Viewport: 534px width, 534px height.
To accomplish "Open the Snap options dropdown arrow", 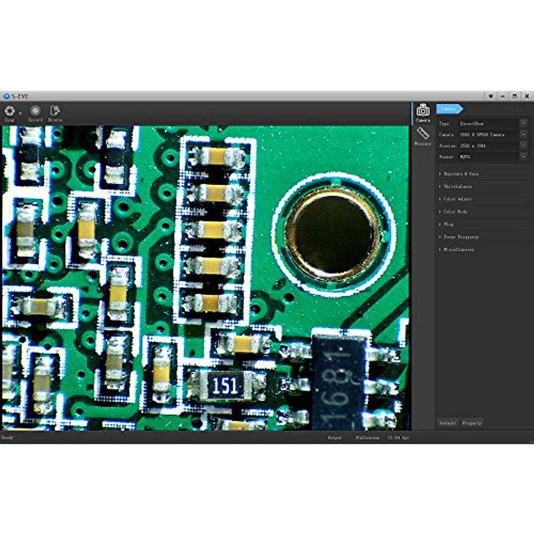I will click(20, 113).
